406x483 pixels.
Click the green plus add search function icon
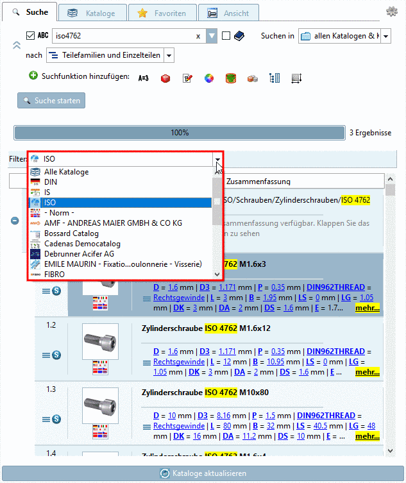pos(33,76)
